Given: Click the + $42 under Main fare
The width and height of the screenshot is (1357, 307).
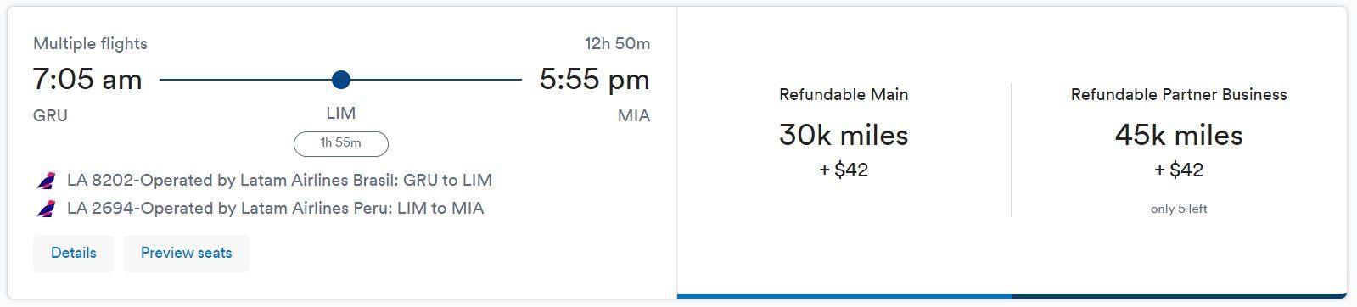Looking at the screenshot, I should [x=844, y=170].
